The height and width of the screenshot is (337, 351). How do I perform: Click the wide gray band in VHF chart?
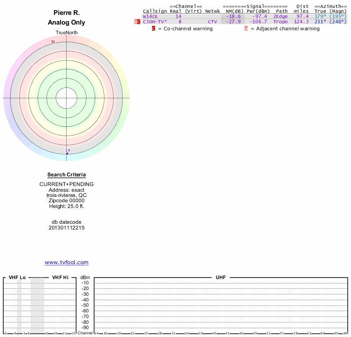pyautogui.click(x=37, y=305)
